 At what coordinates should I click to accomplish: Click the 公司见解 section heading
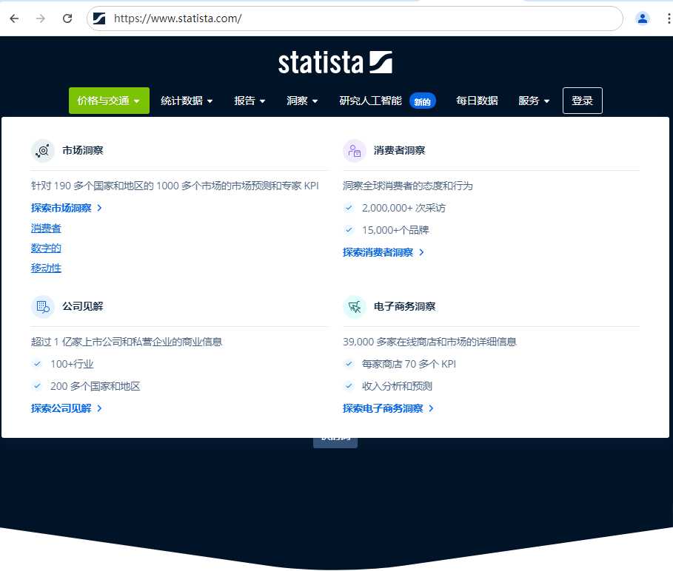pyautogui.click(x=83, y=306)
